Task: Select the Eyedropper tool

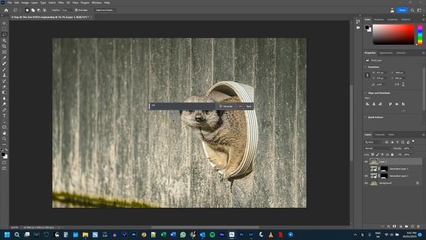Action: pos(4,58)
